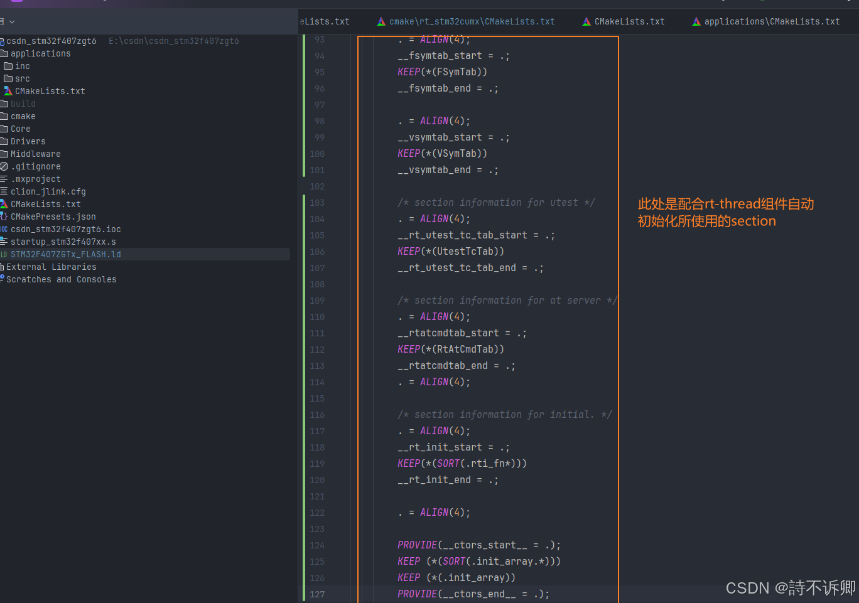This screenshot has height=603, width=859.
Task: Switch to applications\CMakeLists.txt tab
Action: 766,21
